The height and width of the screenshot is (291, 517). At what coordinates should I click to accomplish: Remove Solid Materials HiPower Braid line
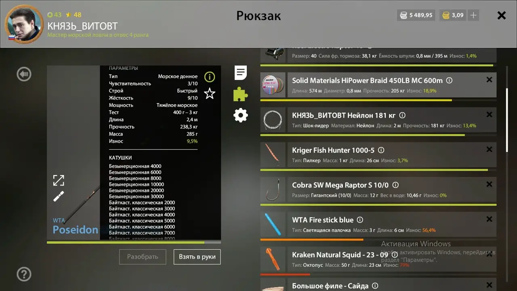(489, 80)
